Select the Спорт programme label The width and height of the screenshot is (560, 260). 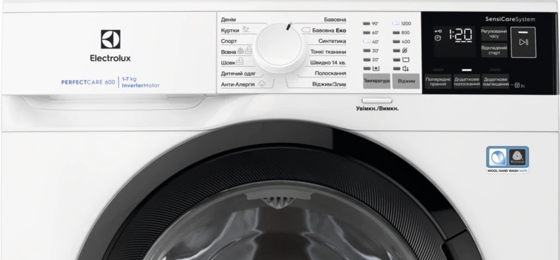pos(229,41)
